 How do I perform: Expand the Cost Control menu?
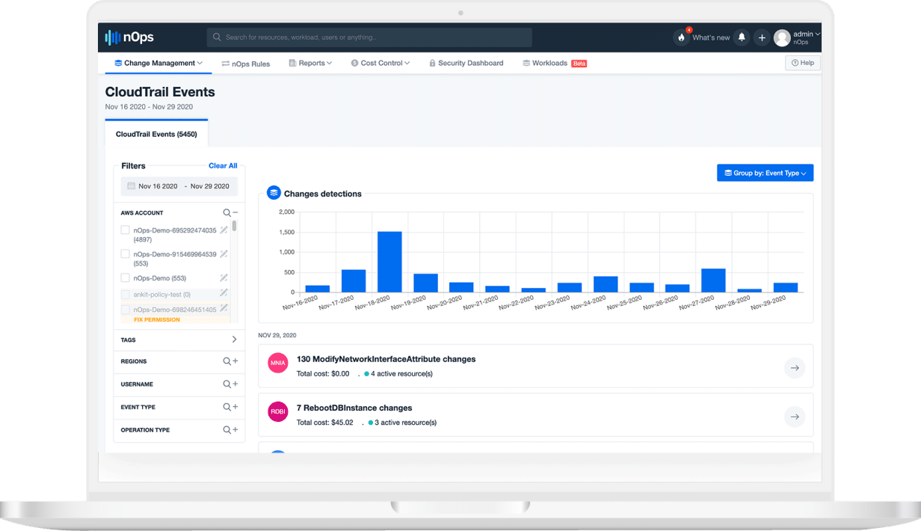[x=381, y=64]
